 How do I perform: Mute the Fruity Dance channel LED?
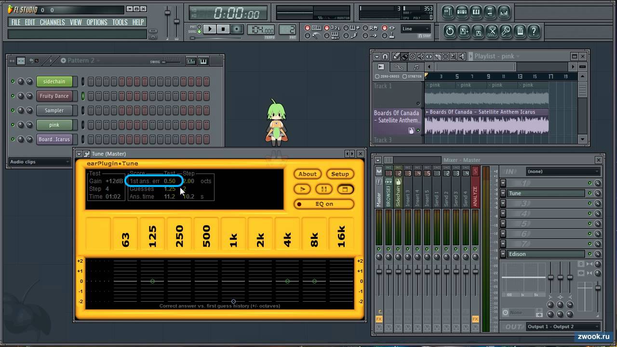(13, 96)
